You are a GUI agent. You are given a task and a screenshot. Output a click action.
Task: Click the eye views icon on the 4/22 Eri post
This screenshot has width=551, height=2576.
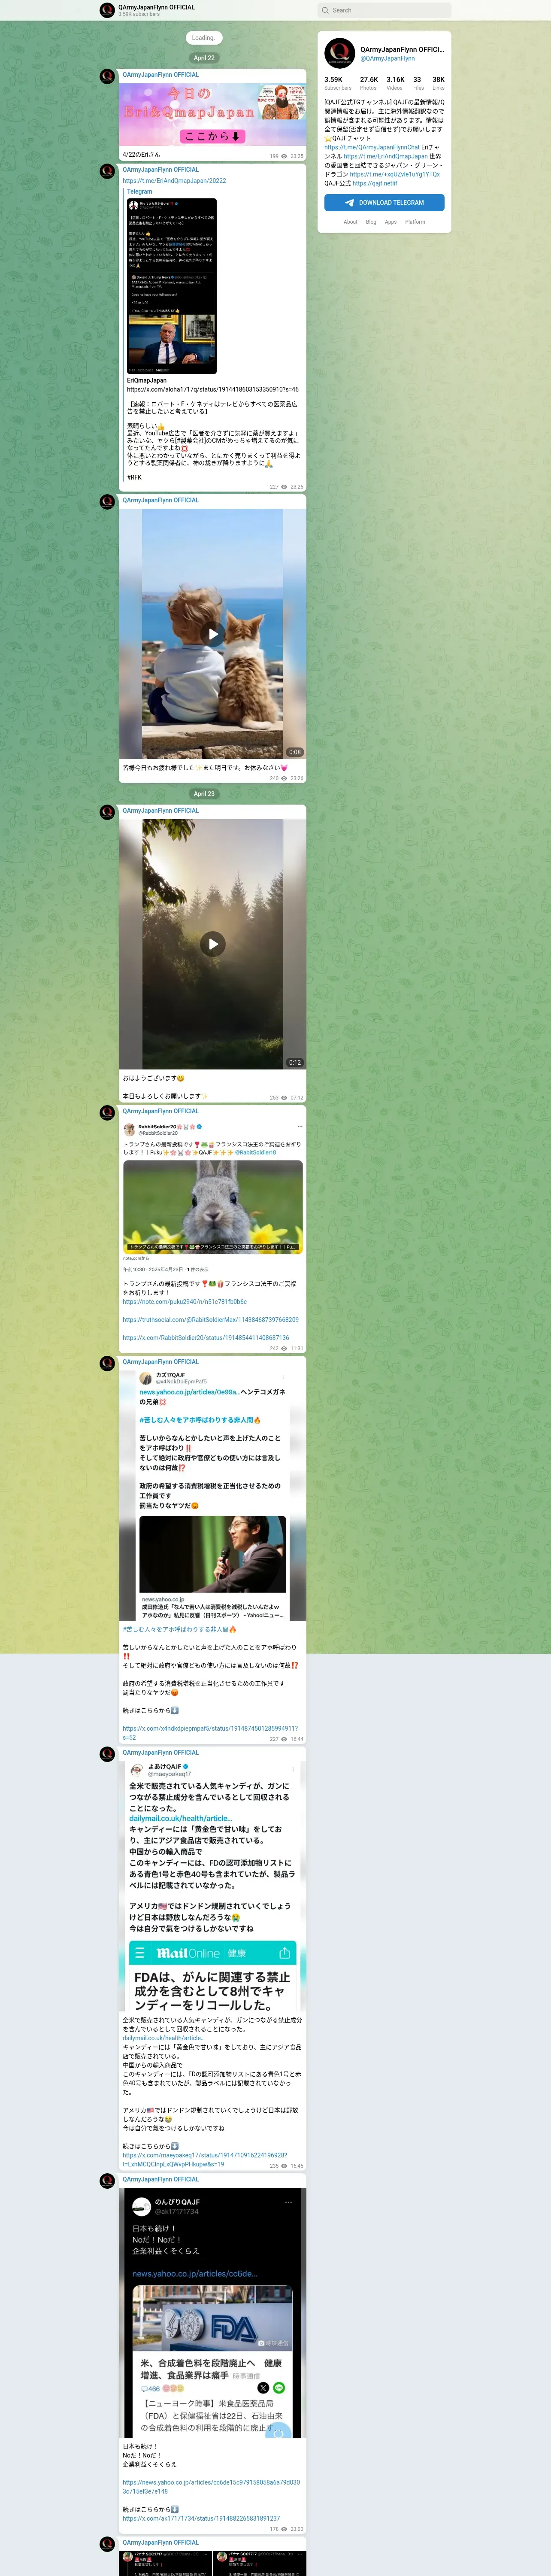click(284, 156)
